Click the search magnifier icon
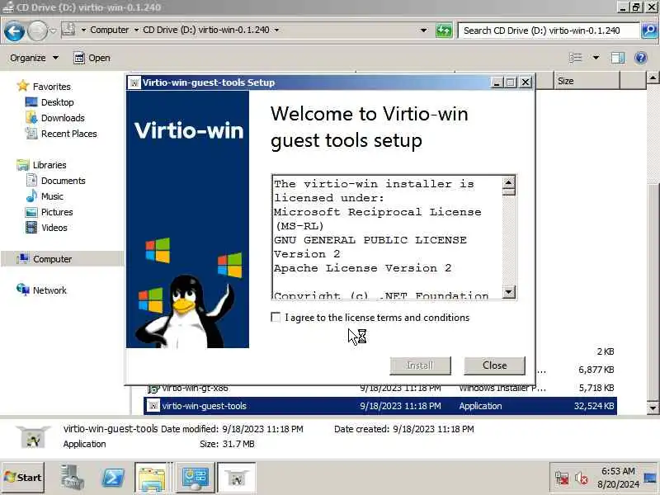 (649, 31)
